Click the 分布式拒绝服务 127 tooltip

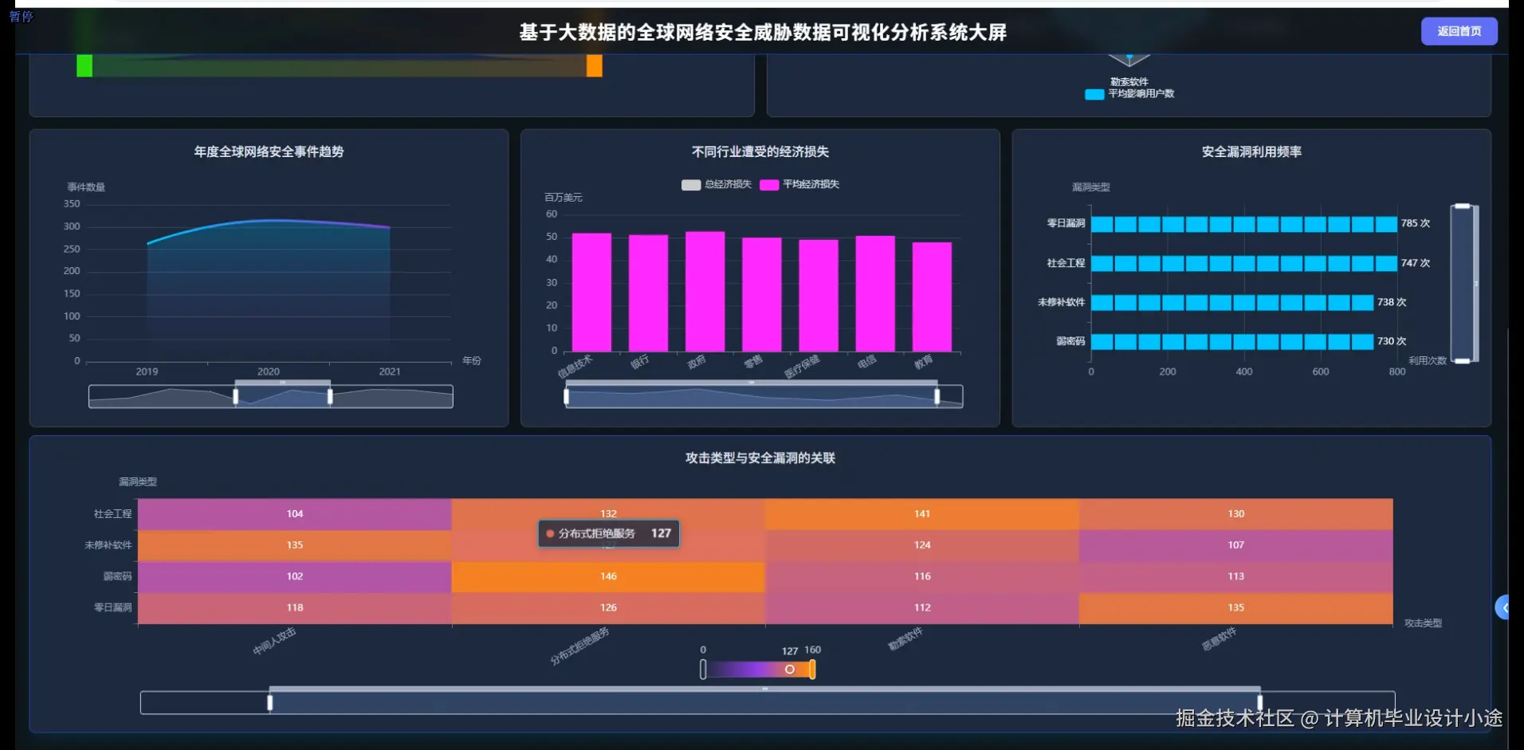[608, 533]
